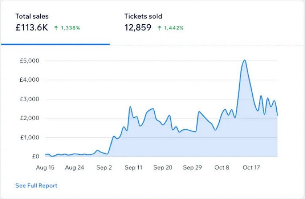Click the Sep 11 date label
The height and width of the screenshot is (199, 305).
tap(133, 168)
